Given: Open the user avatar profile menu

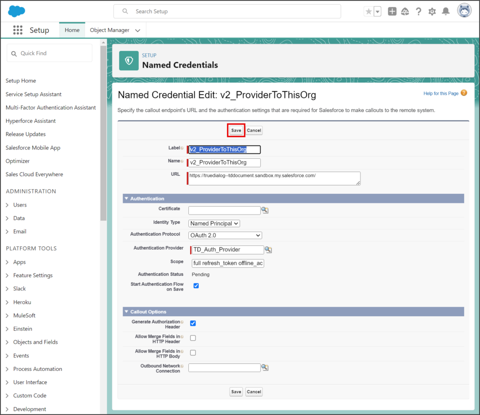Looking at the screenshot, I should [x=464, y=11].
